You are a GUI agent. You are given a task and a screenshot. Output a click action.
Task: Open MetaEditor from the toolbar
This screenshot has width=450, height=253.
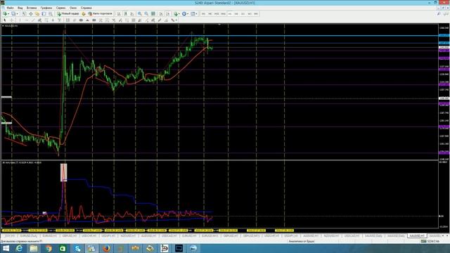click(x=84, y=14)
